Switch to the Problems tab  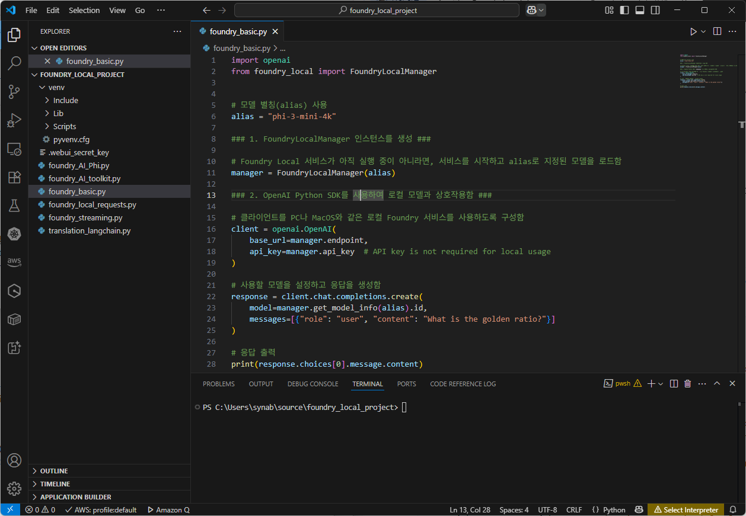pyautogui.click(x=219, y=384)
